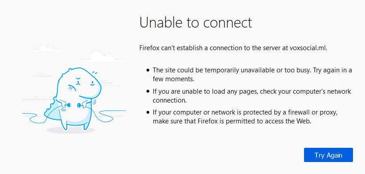Click the dinosaur's angry face
This screenshot has height=174, width=365.
coord(85,82)
